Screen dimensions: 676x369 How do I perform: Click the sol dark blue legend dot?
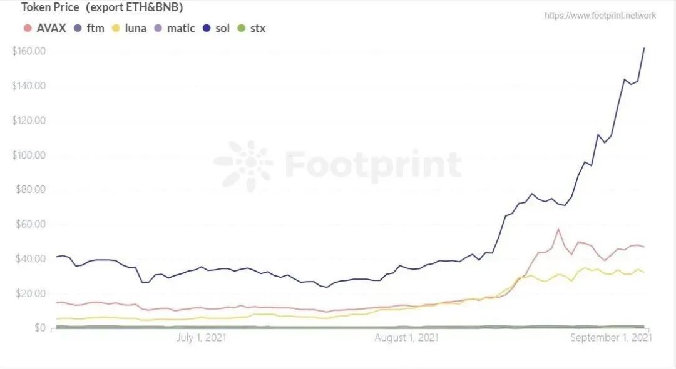click(x=207, y=28)
